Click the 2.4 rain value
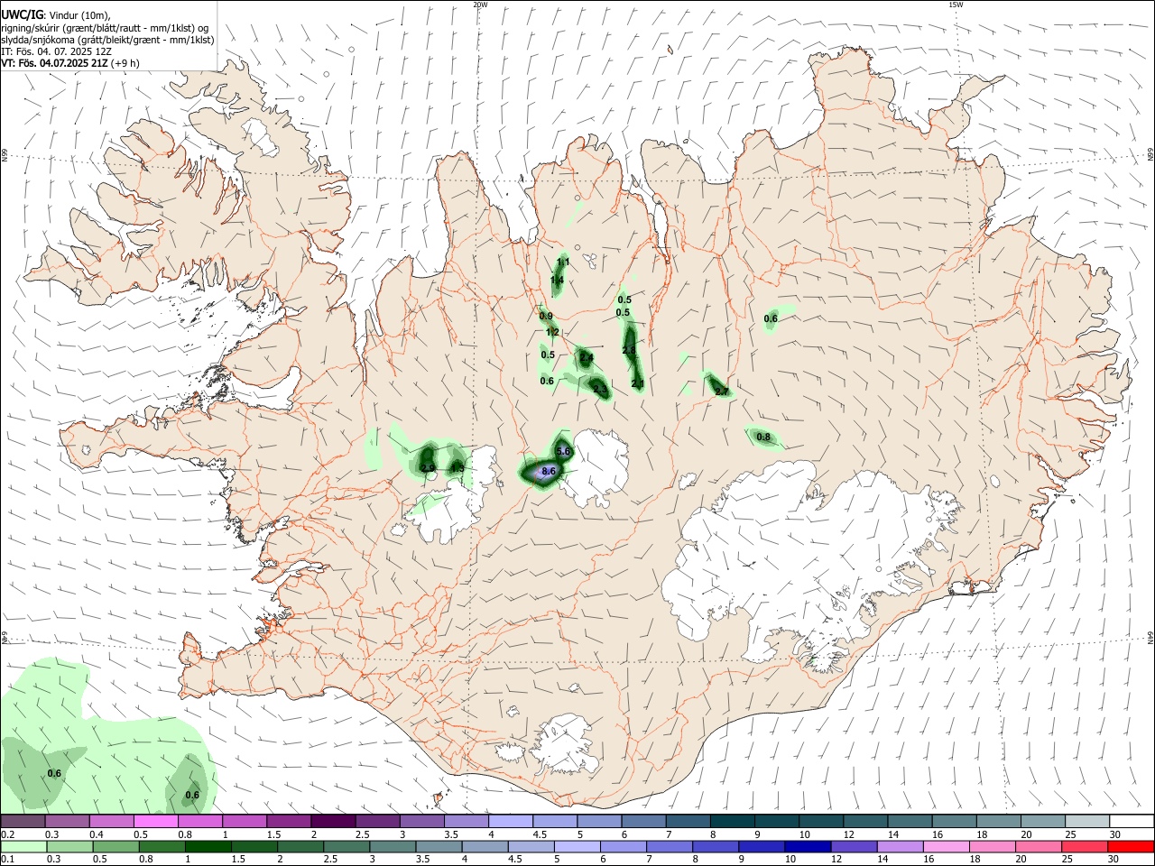Image resolution: width=1155 pixels, height=866 pixels. click(587, 358)
